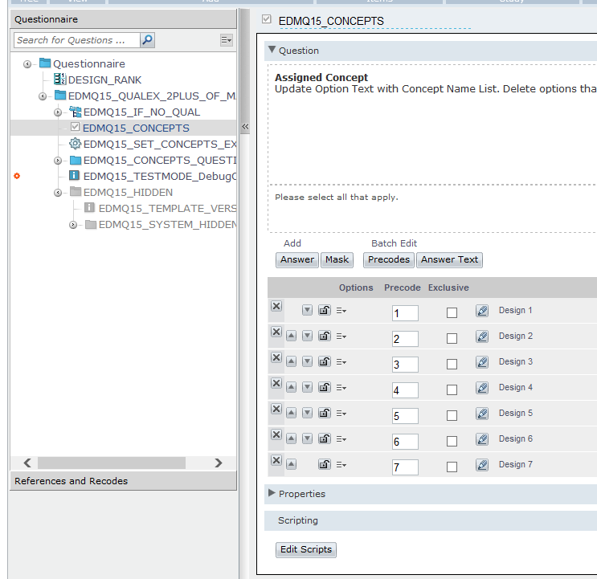Check Exclusive for Design 1
597x579 pixels.
point(452,312)
